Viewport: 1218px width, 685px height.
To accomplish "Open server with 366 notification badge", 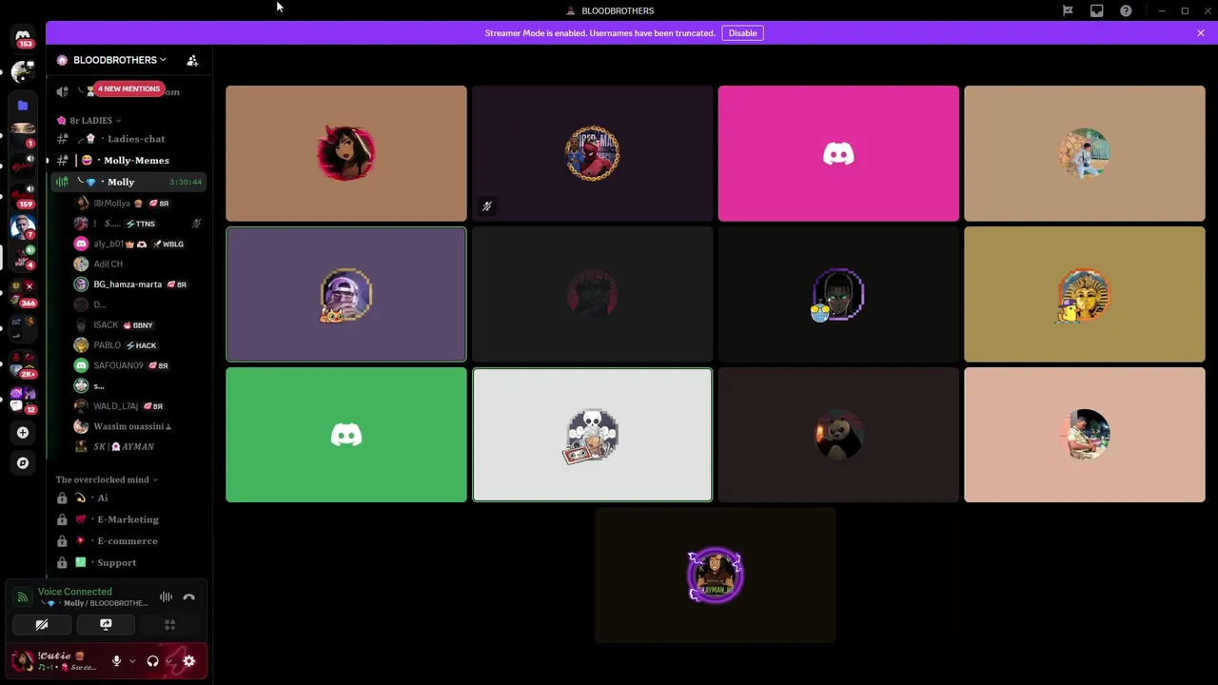I will tap(23, 294).
